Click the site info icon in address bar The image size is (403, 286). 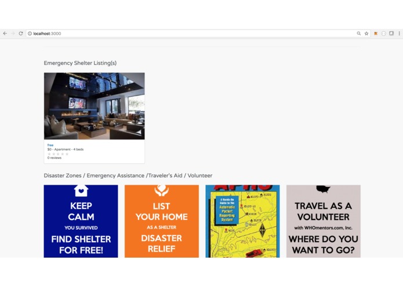pyautogui.click(x=30, y=34)
